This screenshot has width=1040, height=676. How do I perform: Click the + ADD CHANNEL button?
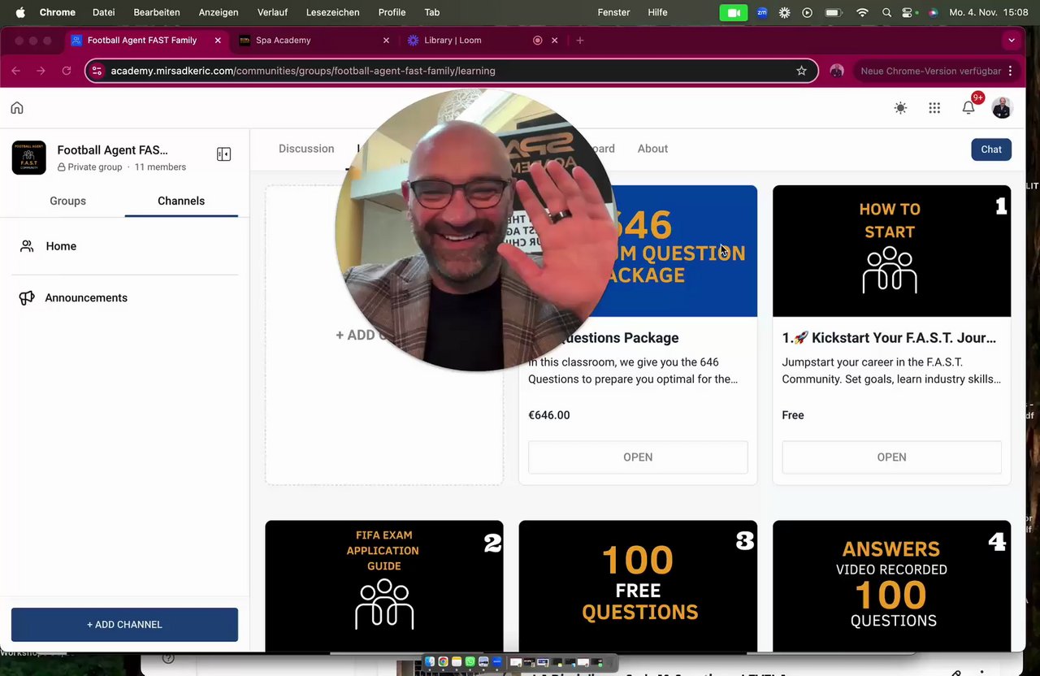[124, 625]
